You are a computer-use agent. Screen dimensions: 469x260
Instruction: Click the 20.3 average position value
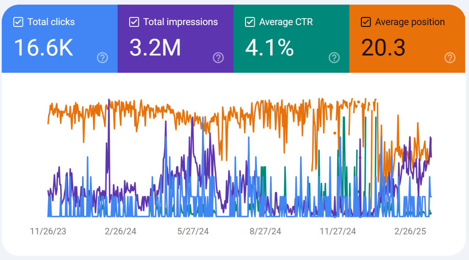click(x=383, y=48)
